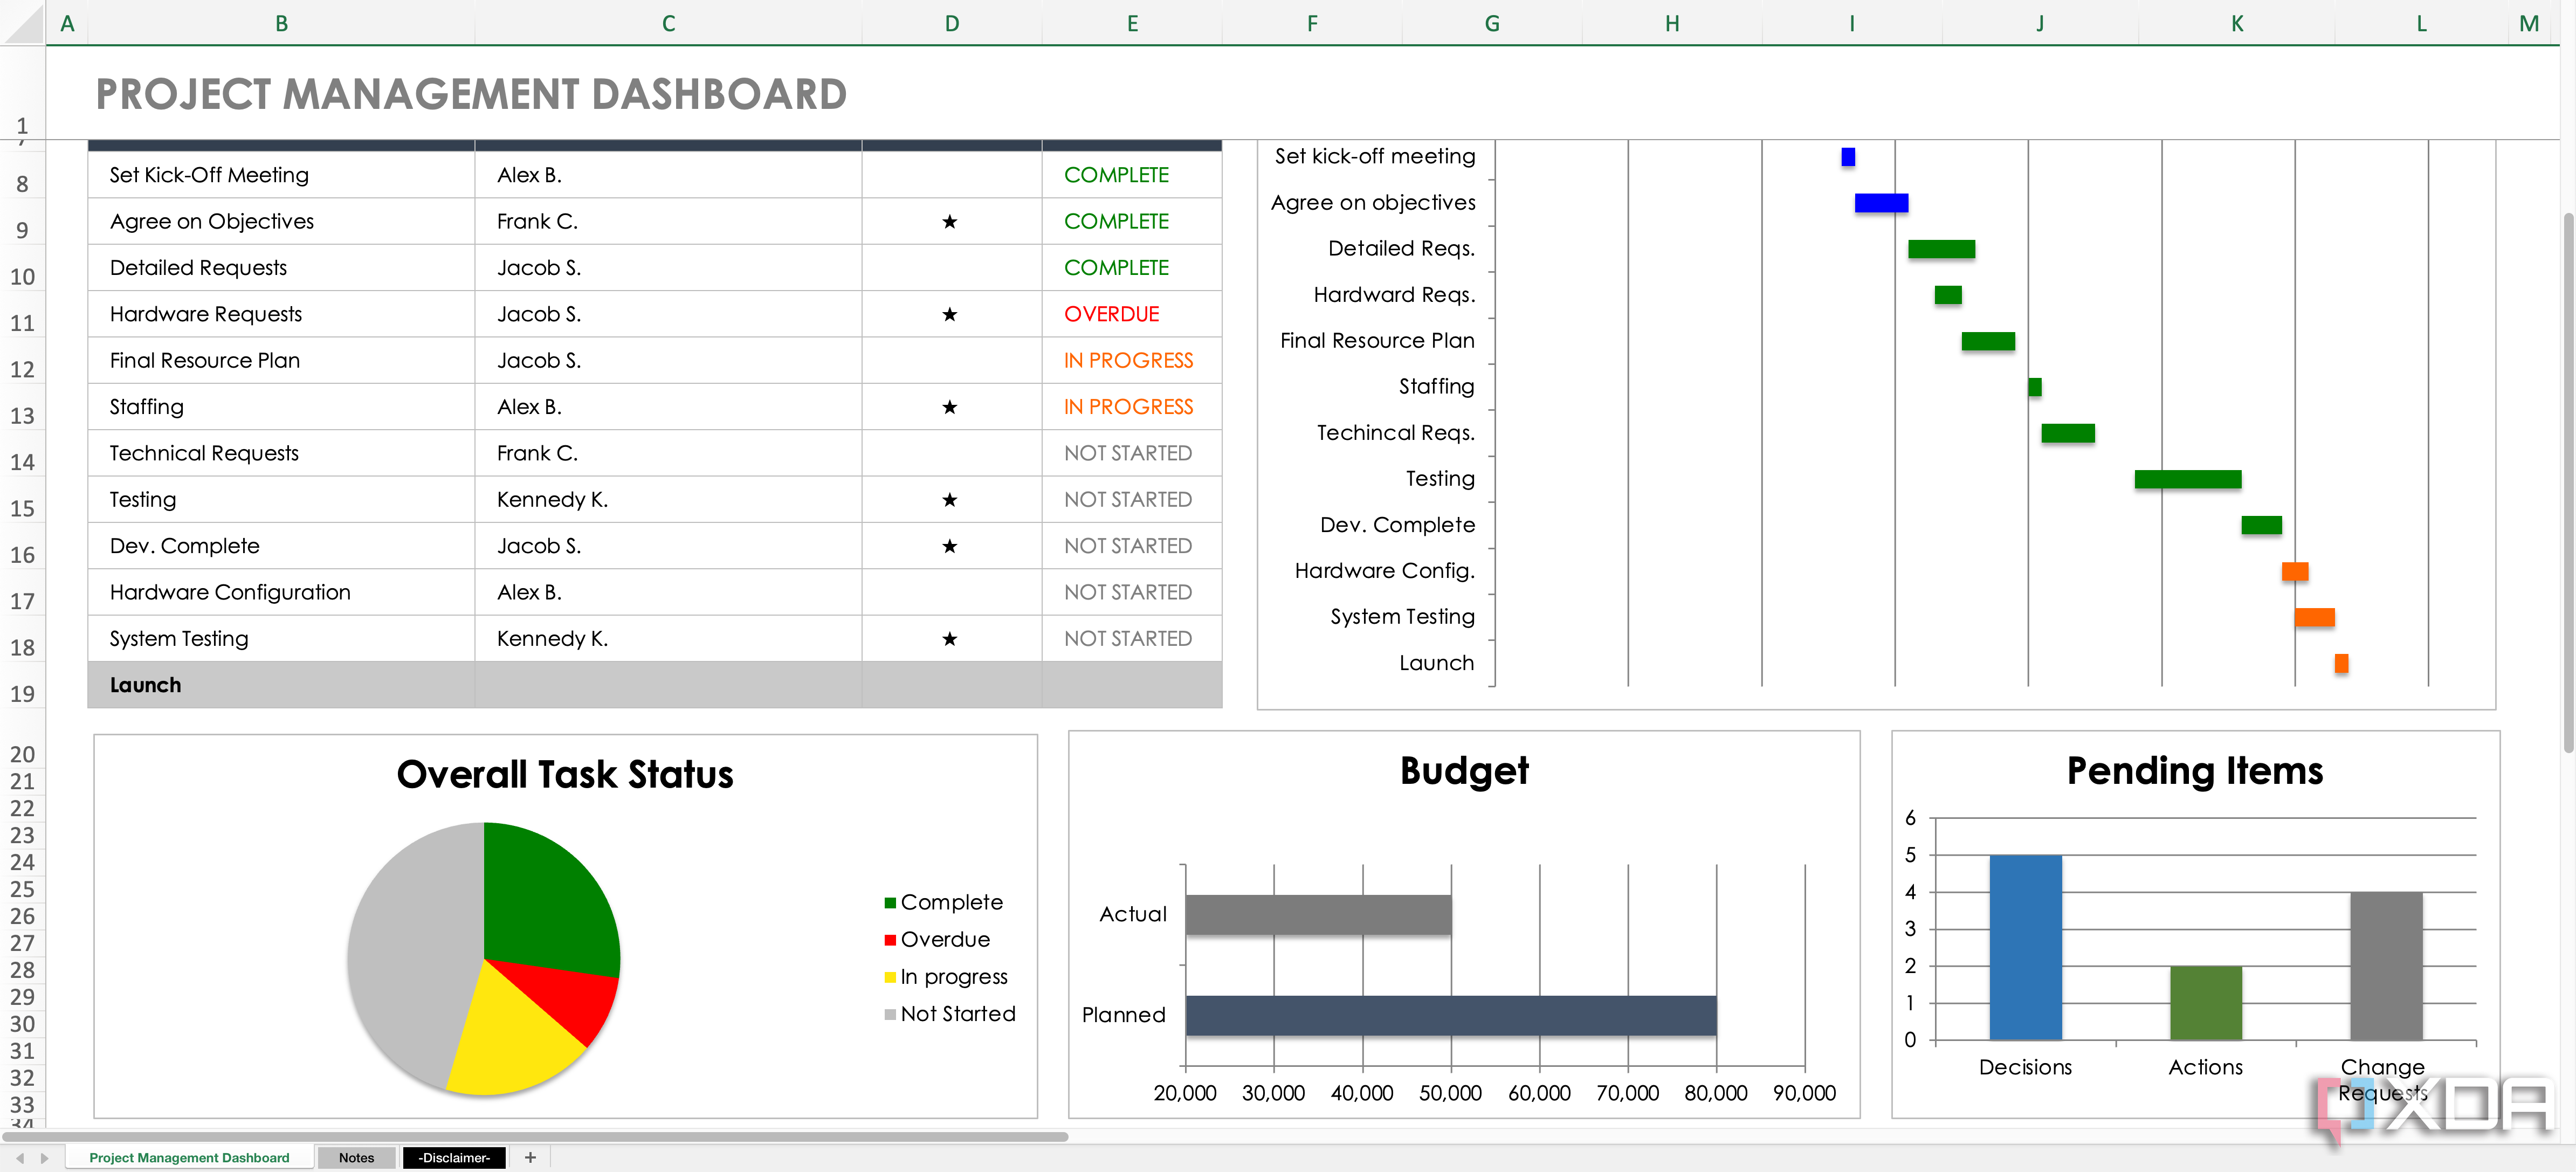
Task: Open the -Disclaimer- sheet tab
Action: click(454, 1157)
